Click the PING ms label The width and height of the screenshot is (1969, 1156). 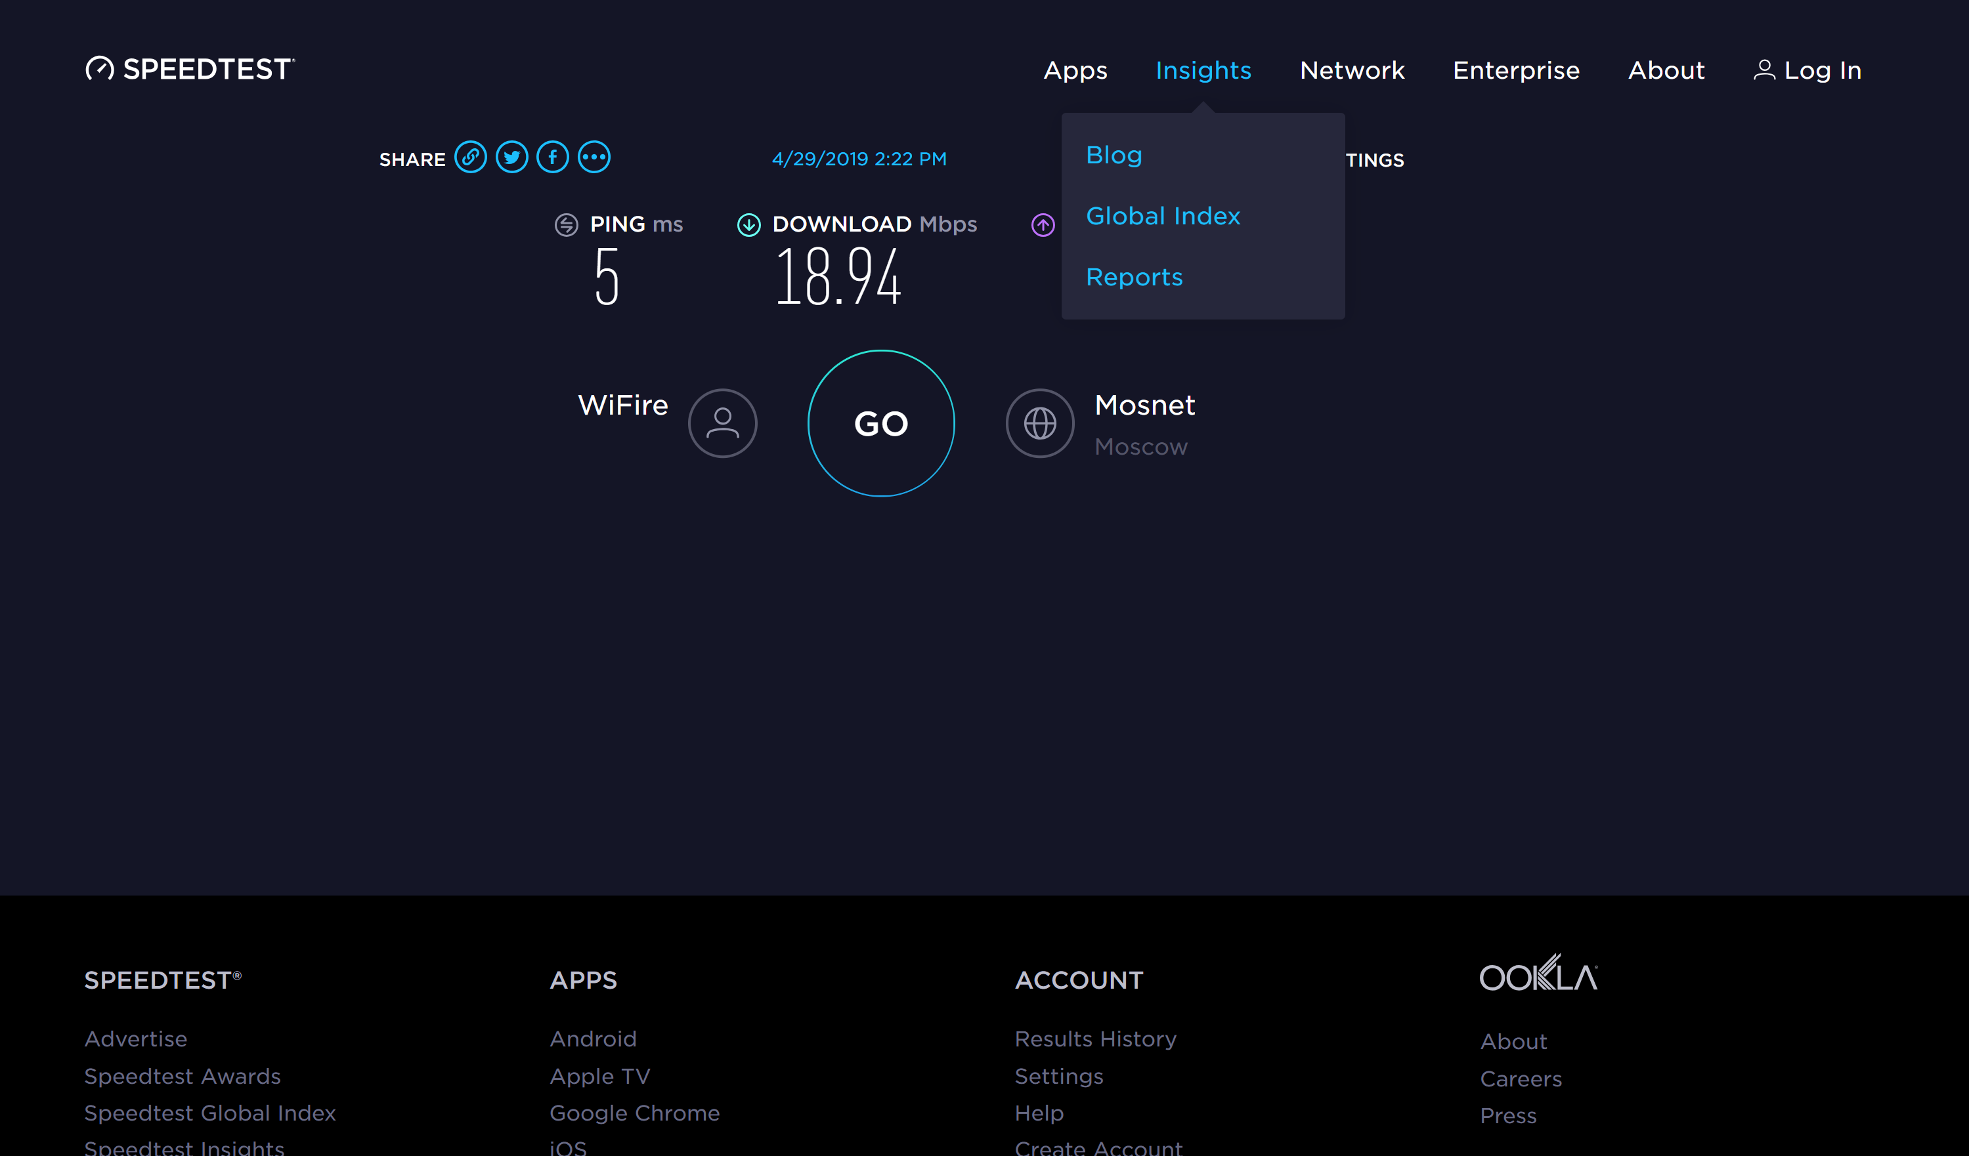pyautogui.click(x=636, y=224)
